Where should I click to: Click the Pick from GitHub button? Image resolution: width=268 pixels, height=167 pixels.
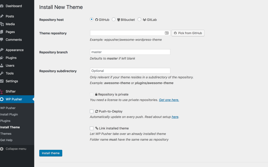188,33
